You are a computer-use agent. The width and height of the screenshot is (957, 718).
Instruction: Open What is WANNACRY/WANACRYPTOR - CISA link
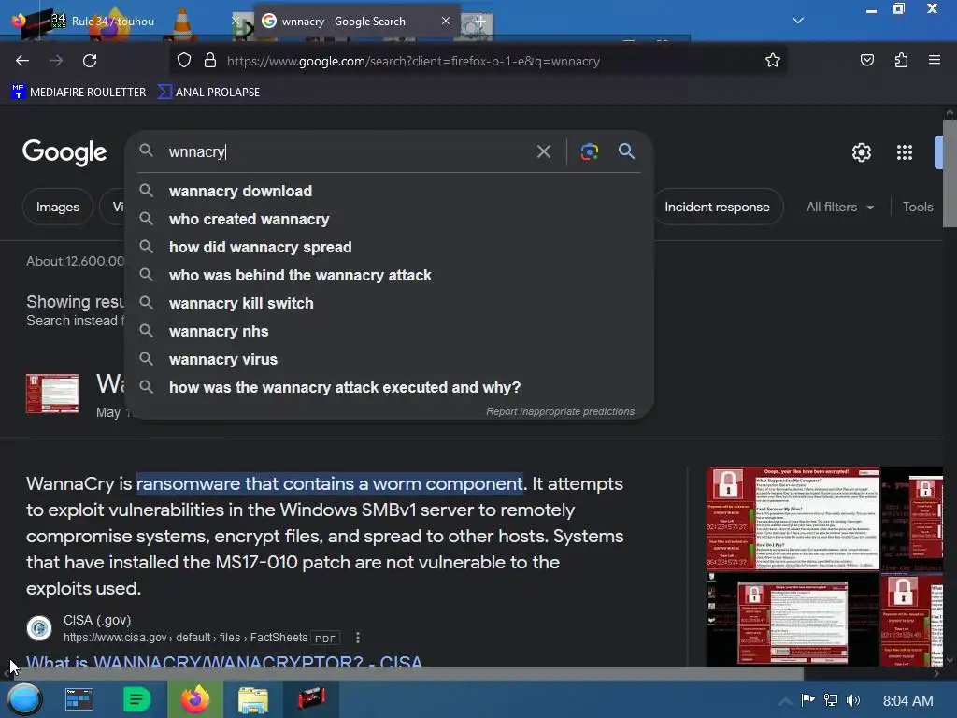pos(224,662)
